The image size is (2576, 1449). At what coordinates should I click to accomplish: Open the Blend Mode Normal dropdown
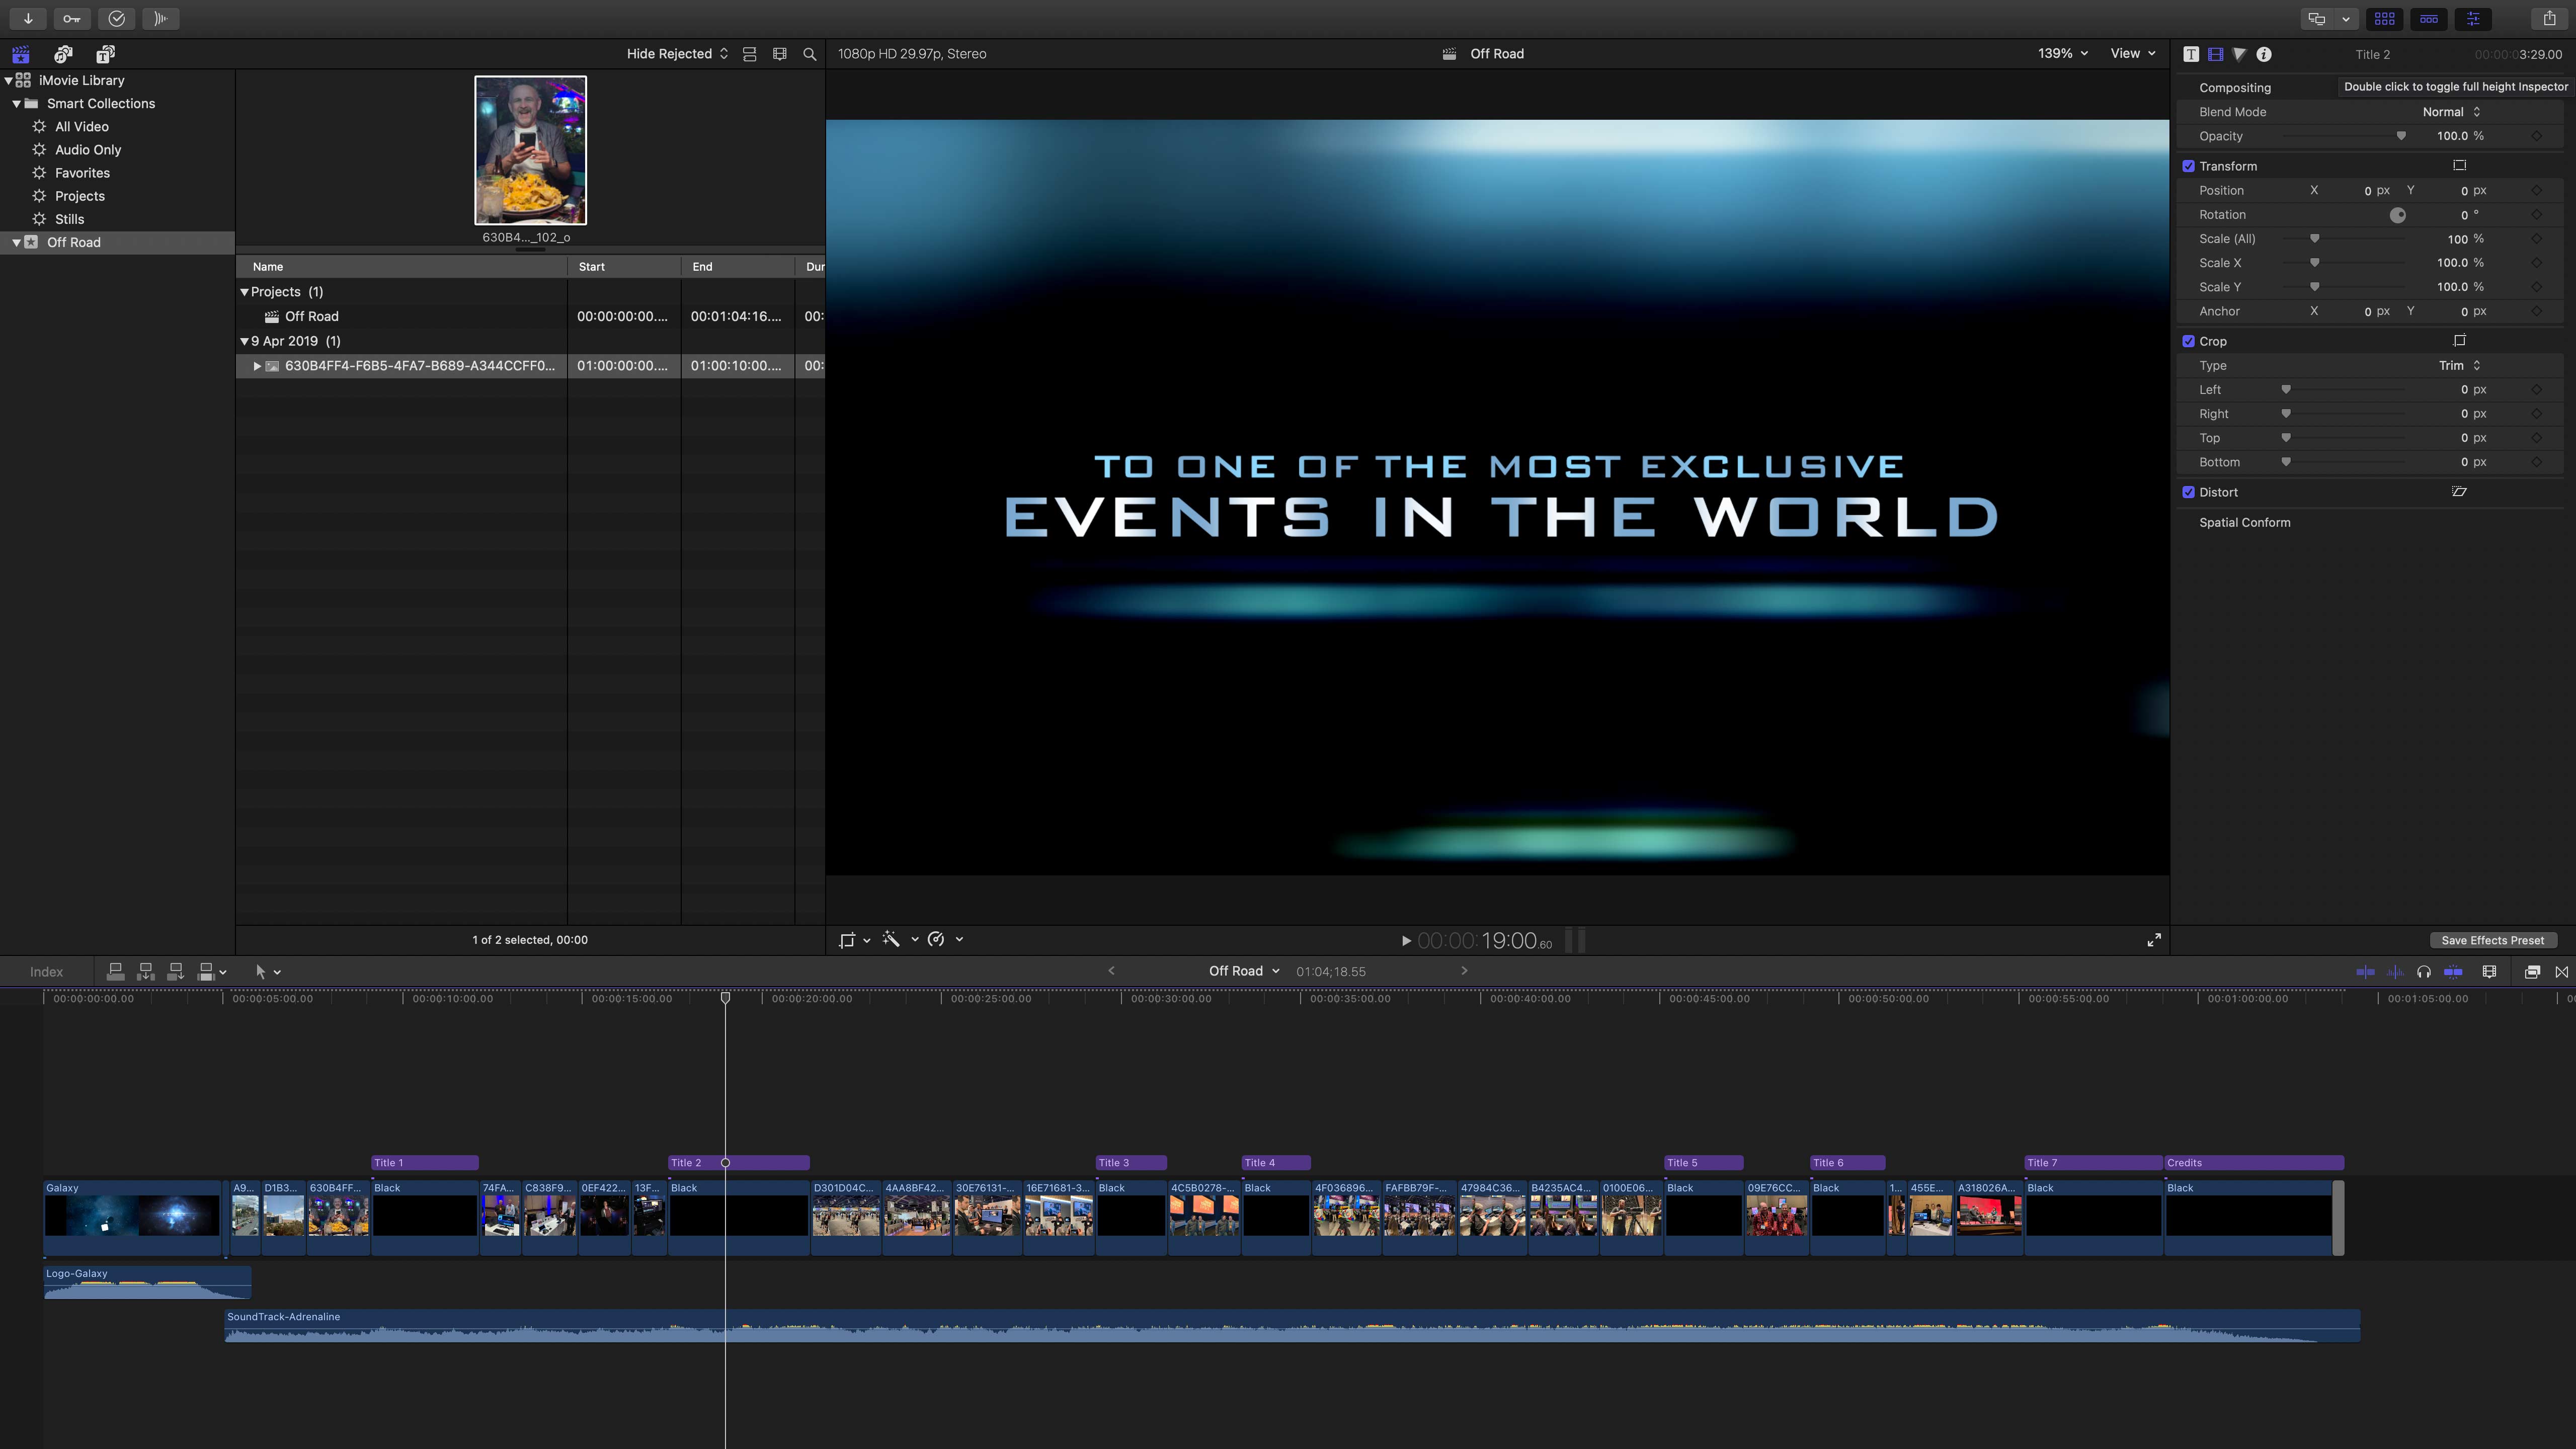tap(2451, 112)
